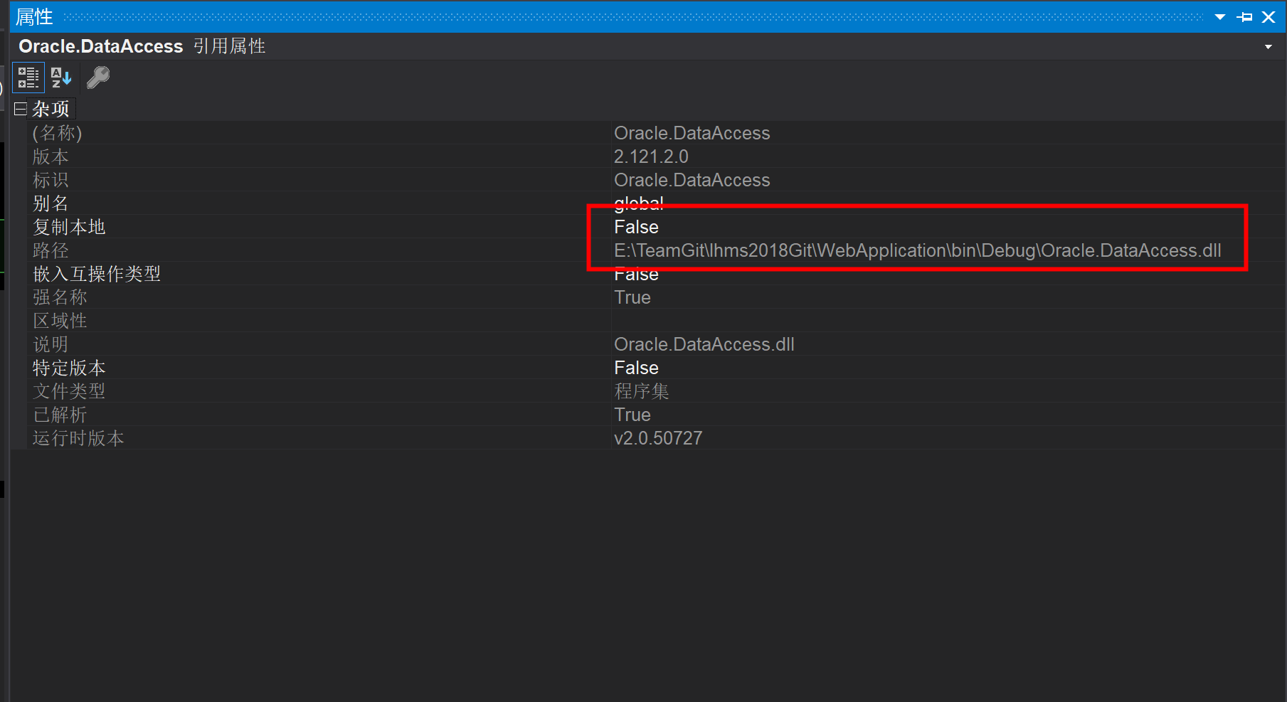
Task: Select the 标识 property label
Action: point(51,180)
